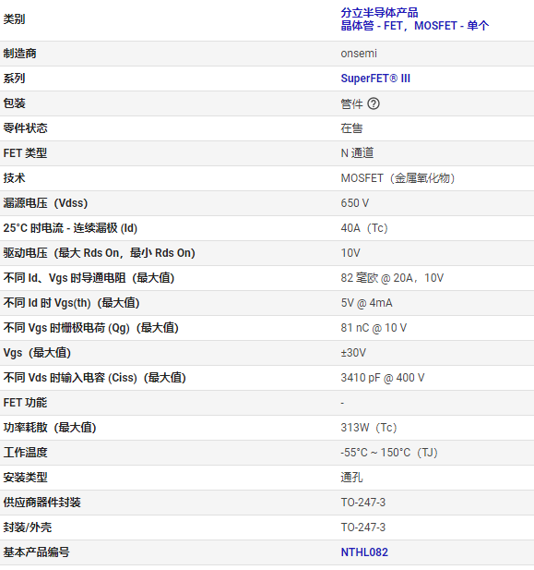Open the 晶体管 - FET，MOSFET - 单个 link
Image resolution: width=534 pixels, height=570 pixels.
click(x=415, y=26)
